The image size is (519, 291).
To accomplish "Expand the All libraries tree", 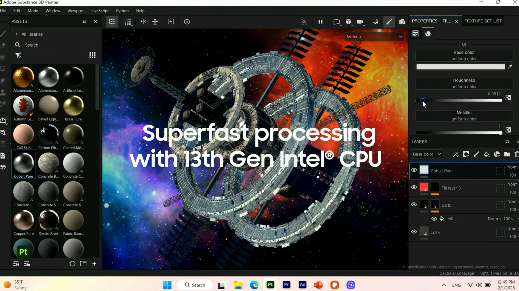I will [16, 34].
